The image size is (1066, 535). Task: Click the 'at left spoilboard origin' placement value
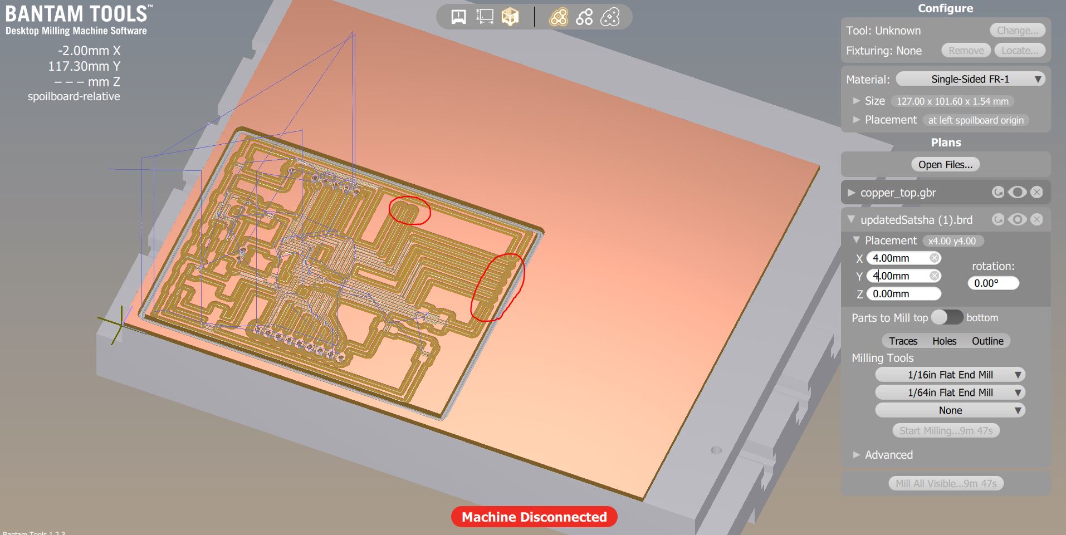pyautogui.click(x=976, y=120)
